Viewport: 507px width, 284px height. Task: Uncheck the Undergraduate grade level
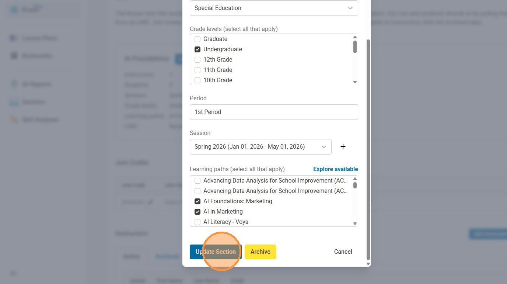197,49
